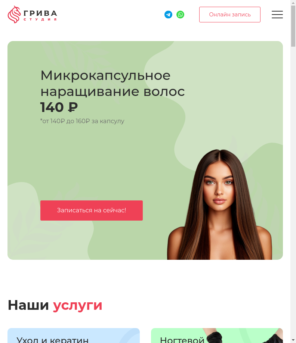Click the 140 ₽ price text
Screen dimensions: 296x343
click(x=59, y=107)
